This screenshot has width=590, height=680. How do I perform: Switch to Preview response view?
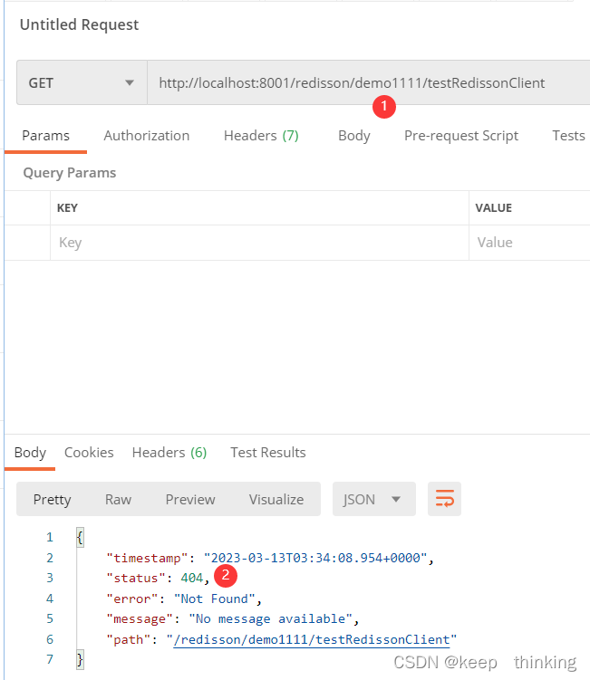190,500
